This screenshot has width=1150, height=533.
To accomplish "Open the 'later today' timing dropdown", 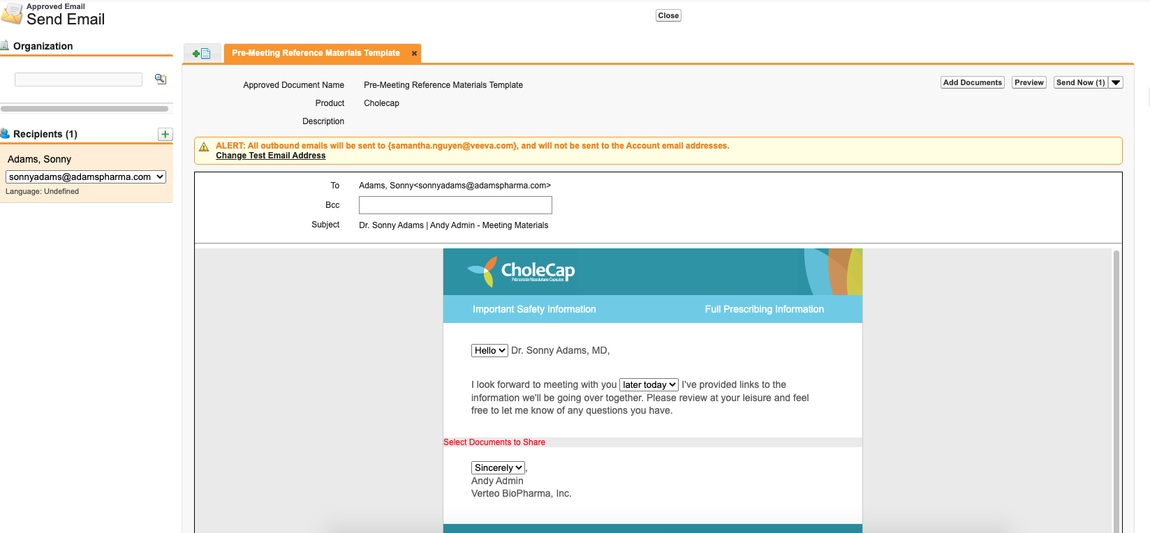I will tap(649, 385).
